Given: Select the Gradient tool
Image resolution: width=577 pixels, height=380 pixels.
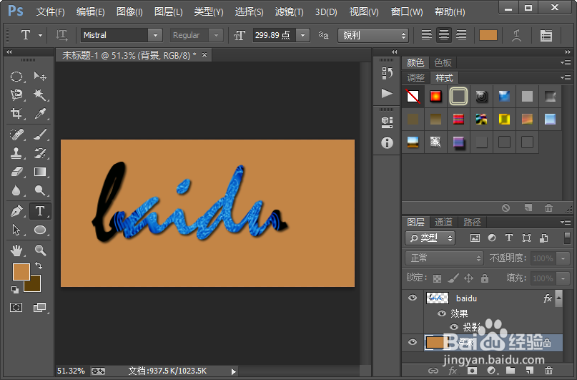Looking at the screenshot, I should point(40,172).
